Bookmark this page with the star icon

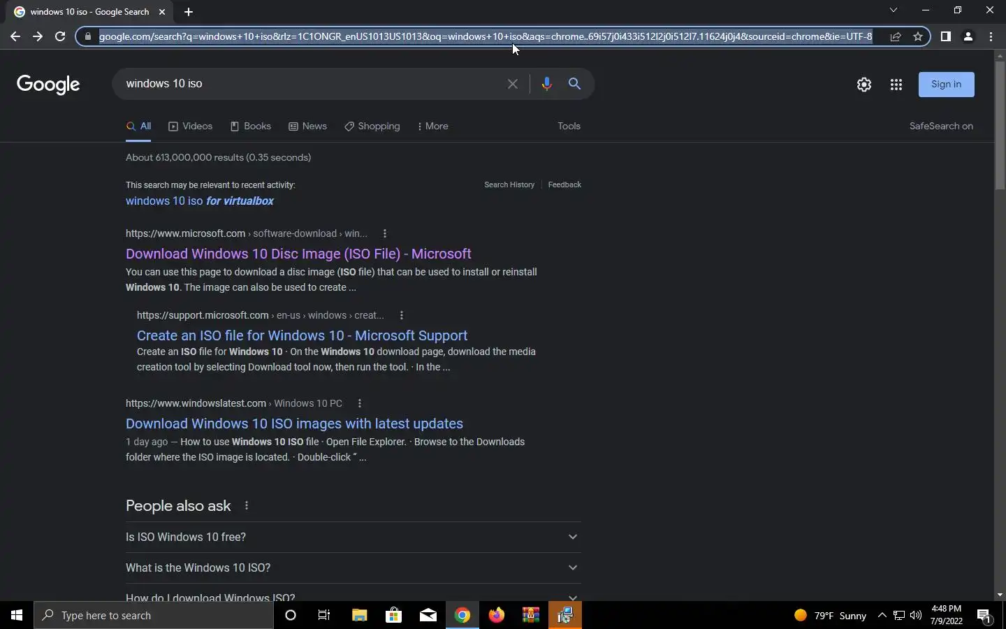918,36
